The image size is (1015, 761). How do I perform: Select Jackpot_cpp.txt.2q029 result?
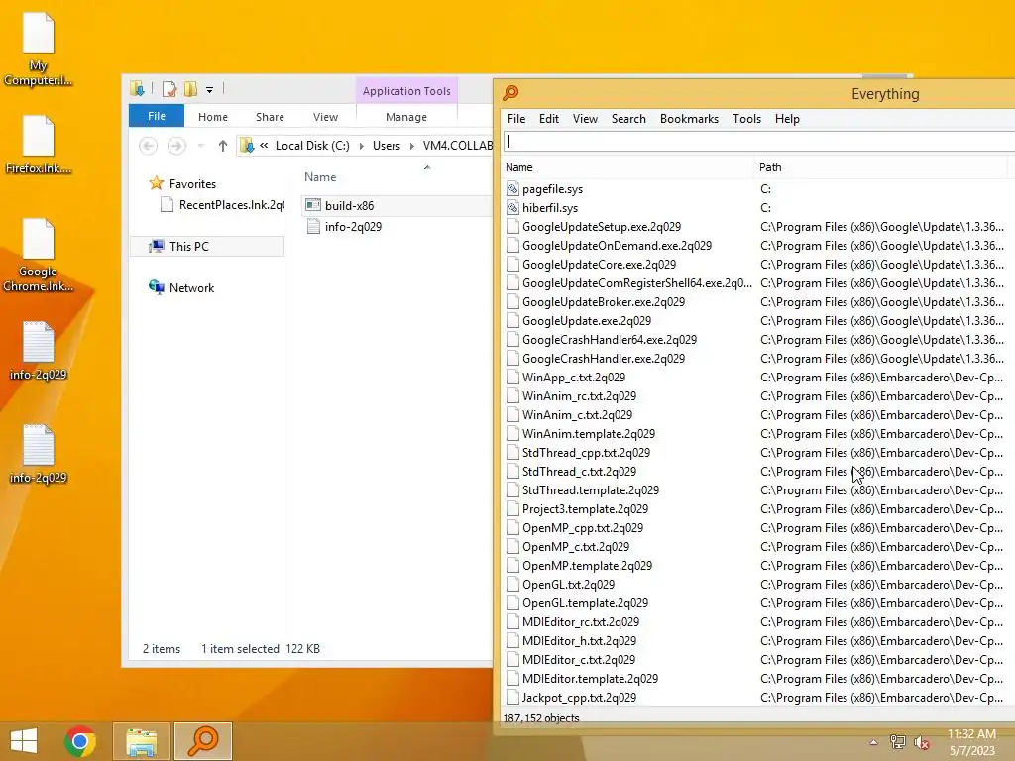tap(579, 698)
